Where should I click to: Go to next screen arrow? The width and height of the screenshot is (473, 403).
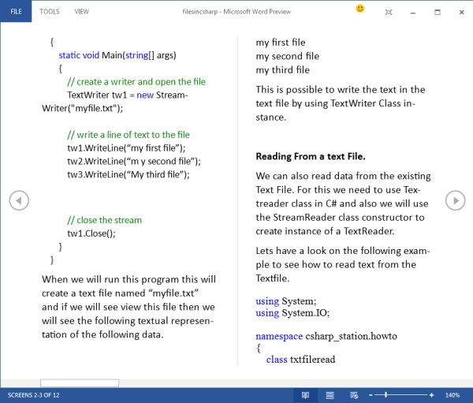(455, 200)
